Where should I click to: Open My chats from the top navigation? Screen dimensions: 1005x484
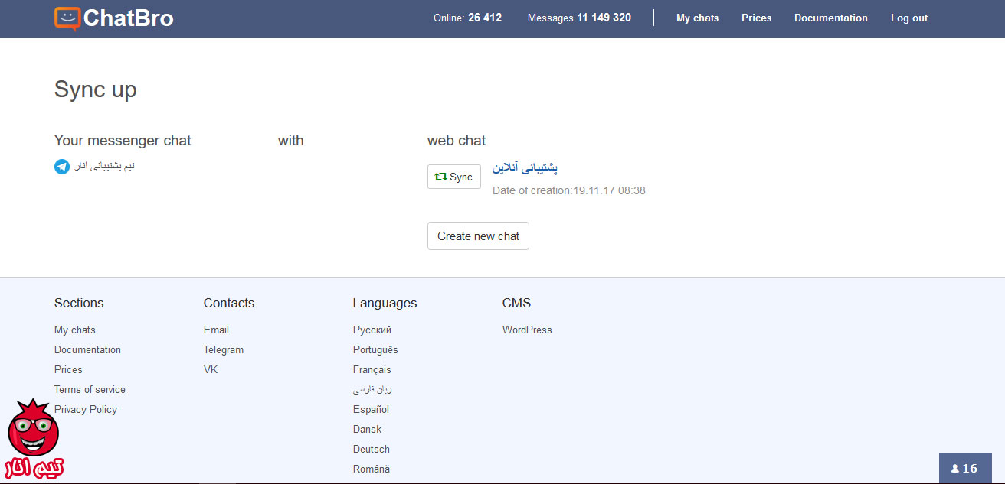tap(697, 18)
